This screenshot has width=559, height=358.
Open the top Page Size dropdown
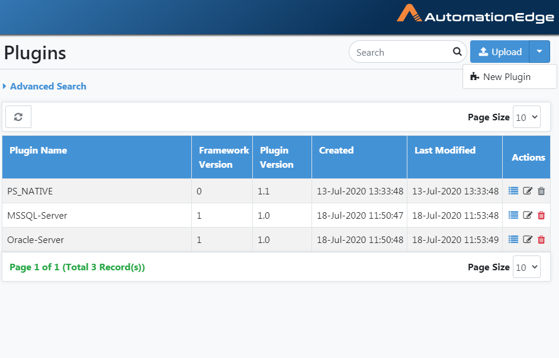coord(526,117)
